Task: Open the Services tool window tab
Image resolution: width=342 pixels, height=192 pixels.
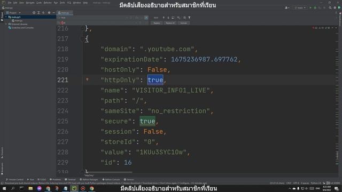Action: click(x=129, y=180)
